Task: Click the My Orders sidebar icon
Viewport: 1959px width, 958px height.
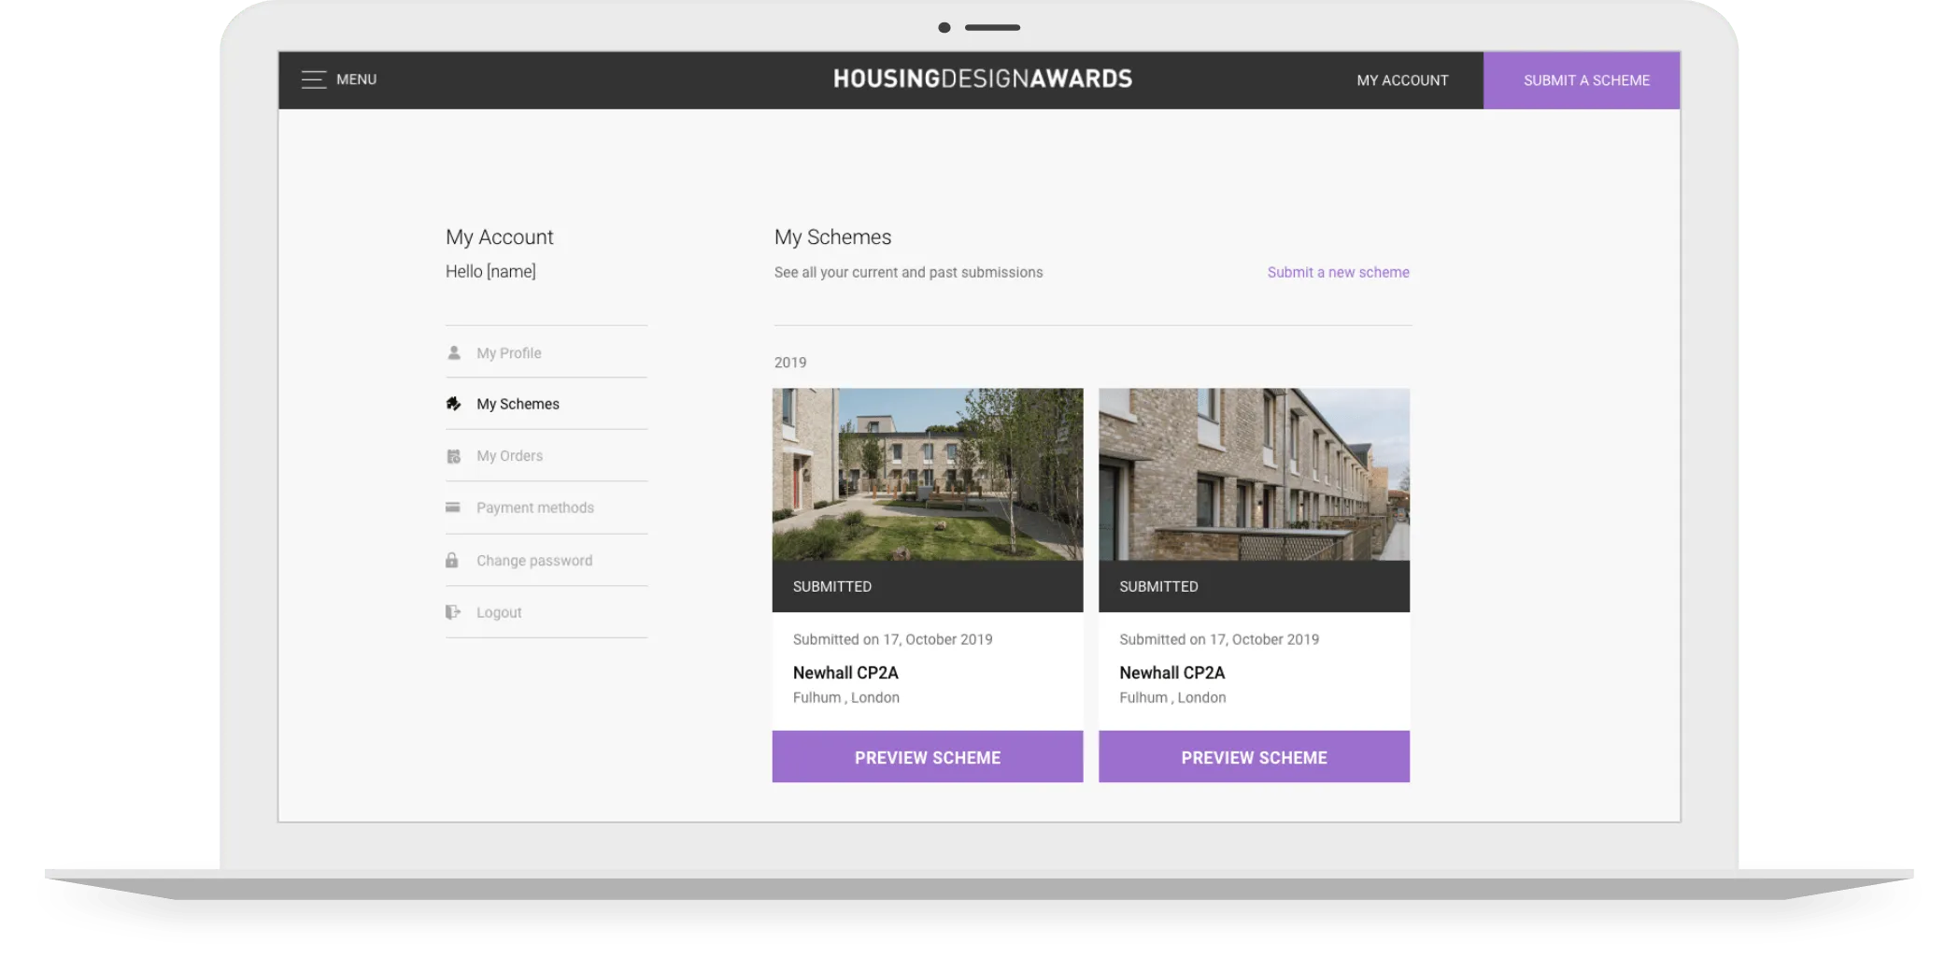Action: pyautogui.click(x=454, y=456)
